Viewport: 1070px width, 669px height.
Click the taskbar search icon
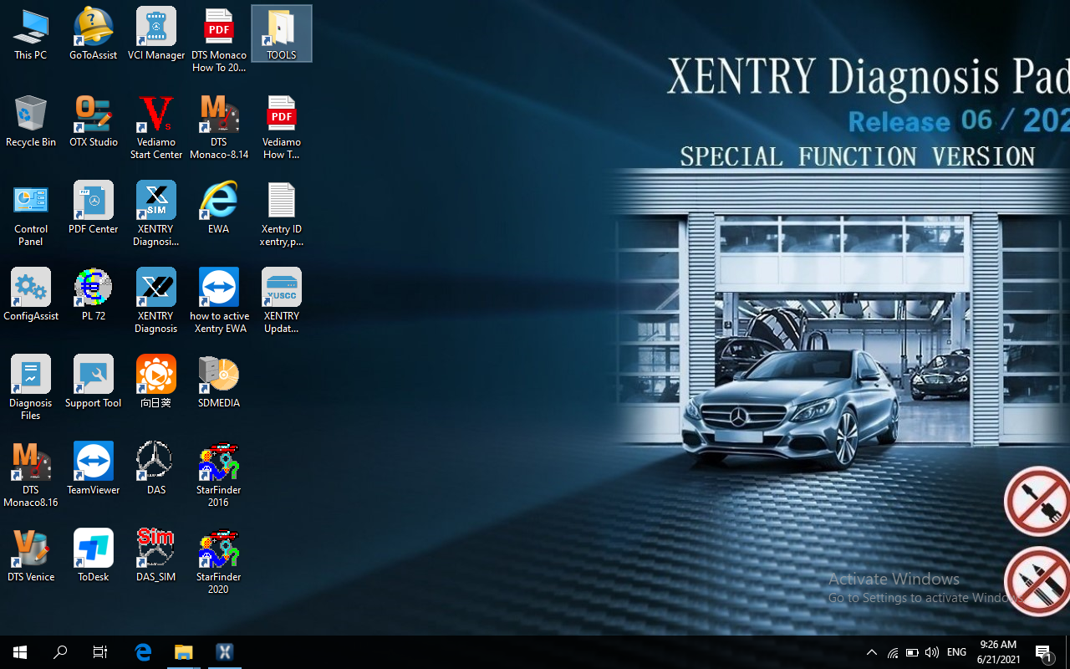pyautogui.click(x=60, y=652)
